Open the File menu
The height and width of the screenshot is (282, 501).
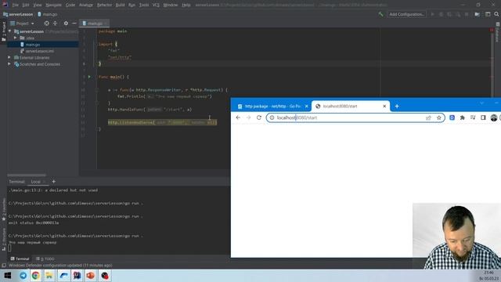[x=16, y=5]
